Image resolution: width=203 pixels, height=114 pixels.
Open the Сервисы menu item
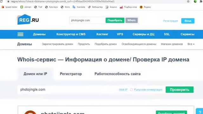(187, 34)
